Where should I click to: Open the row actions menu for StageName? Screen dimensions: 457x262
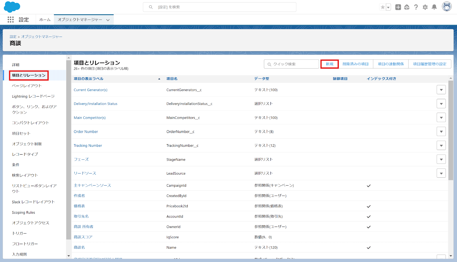(x=441, y=159)
